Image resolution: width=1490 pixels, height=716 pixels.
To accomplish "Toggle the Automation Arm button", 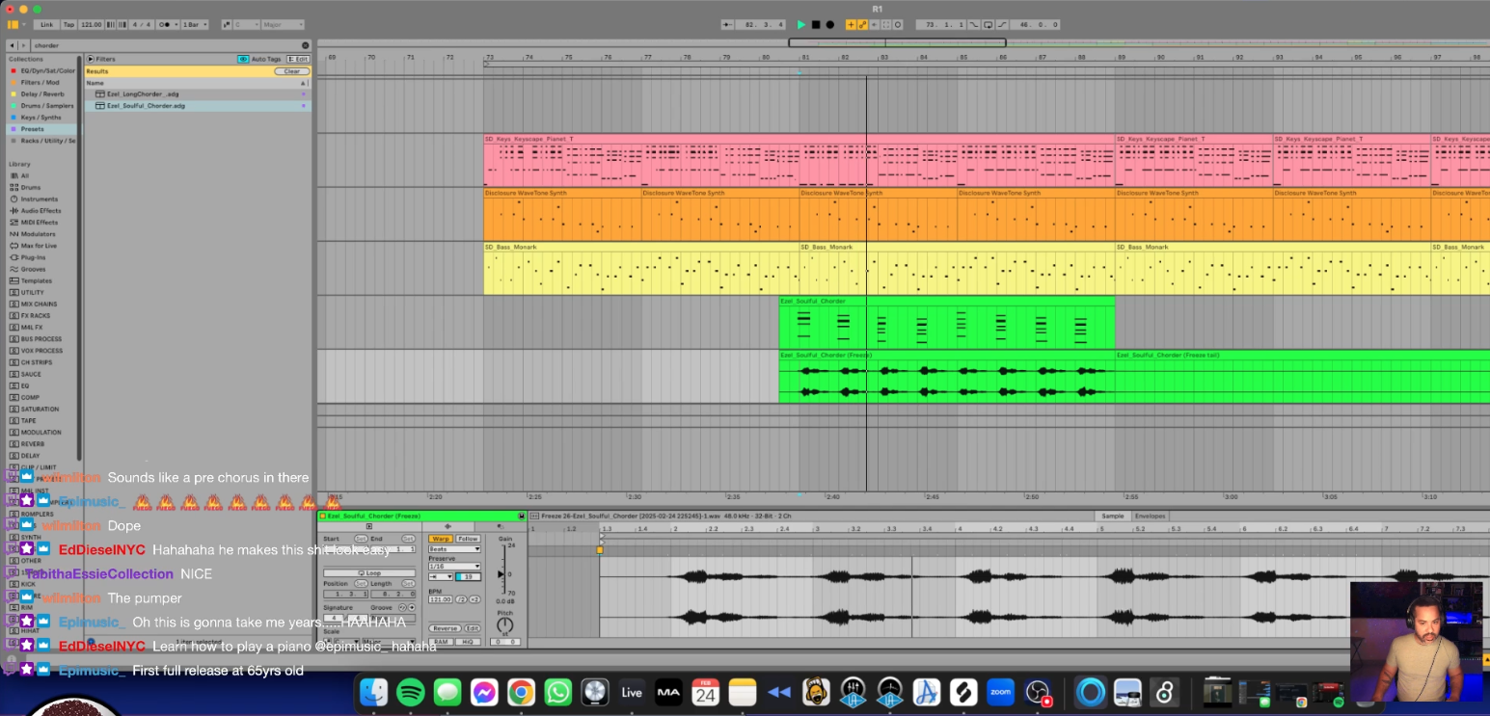I will 862,24.
